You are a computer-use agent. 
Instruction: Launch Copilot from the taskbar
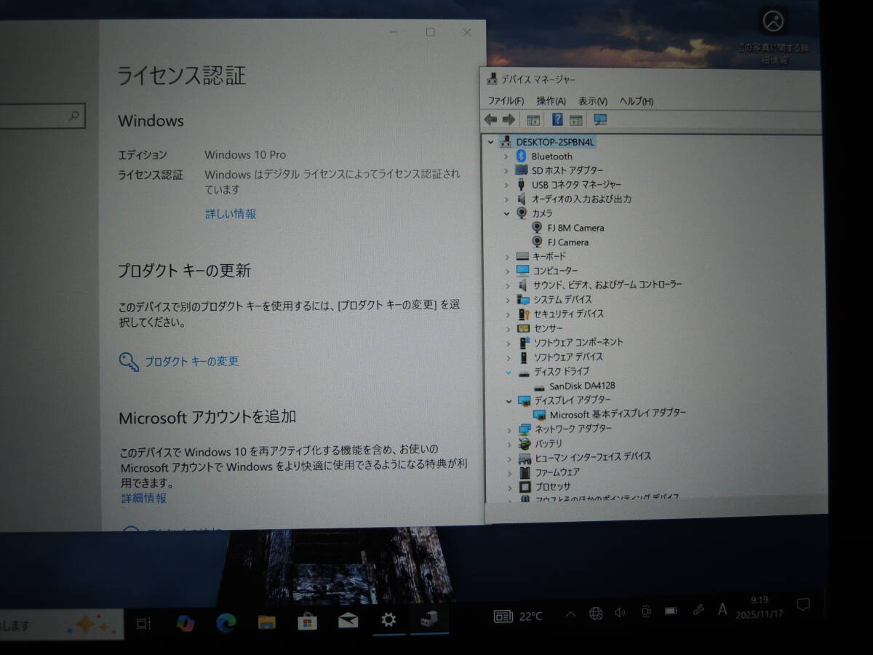click(x=186, y=623)
